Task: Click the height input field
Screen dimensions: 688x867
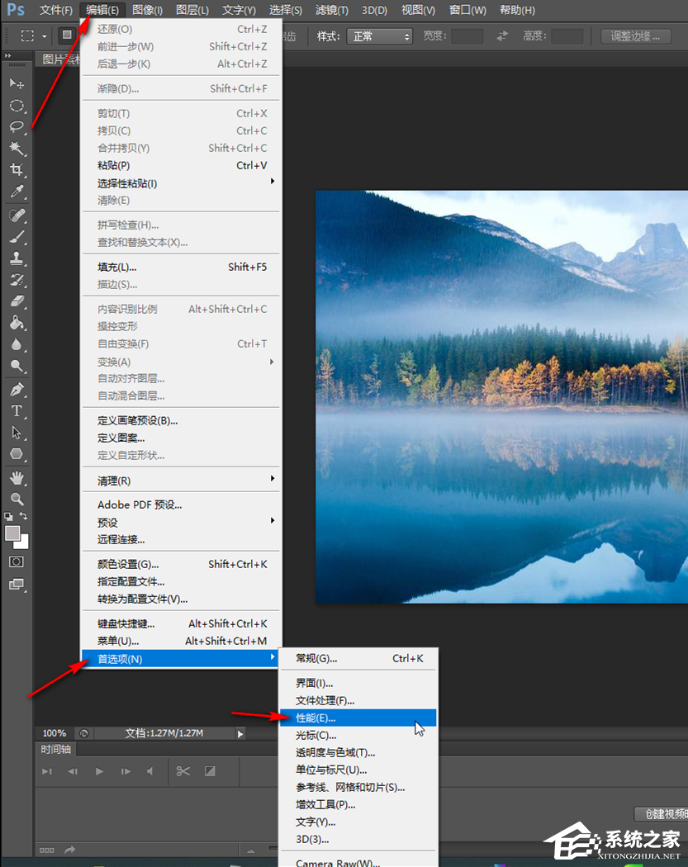Action: 567,36
